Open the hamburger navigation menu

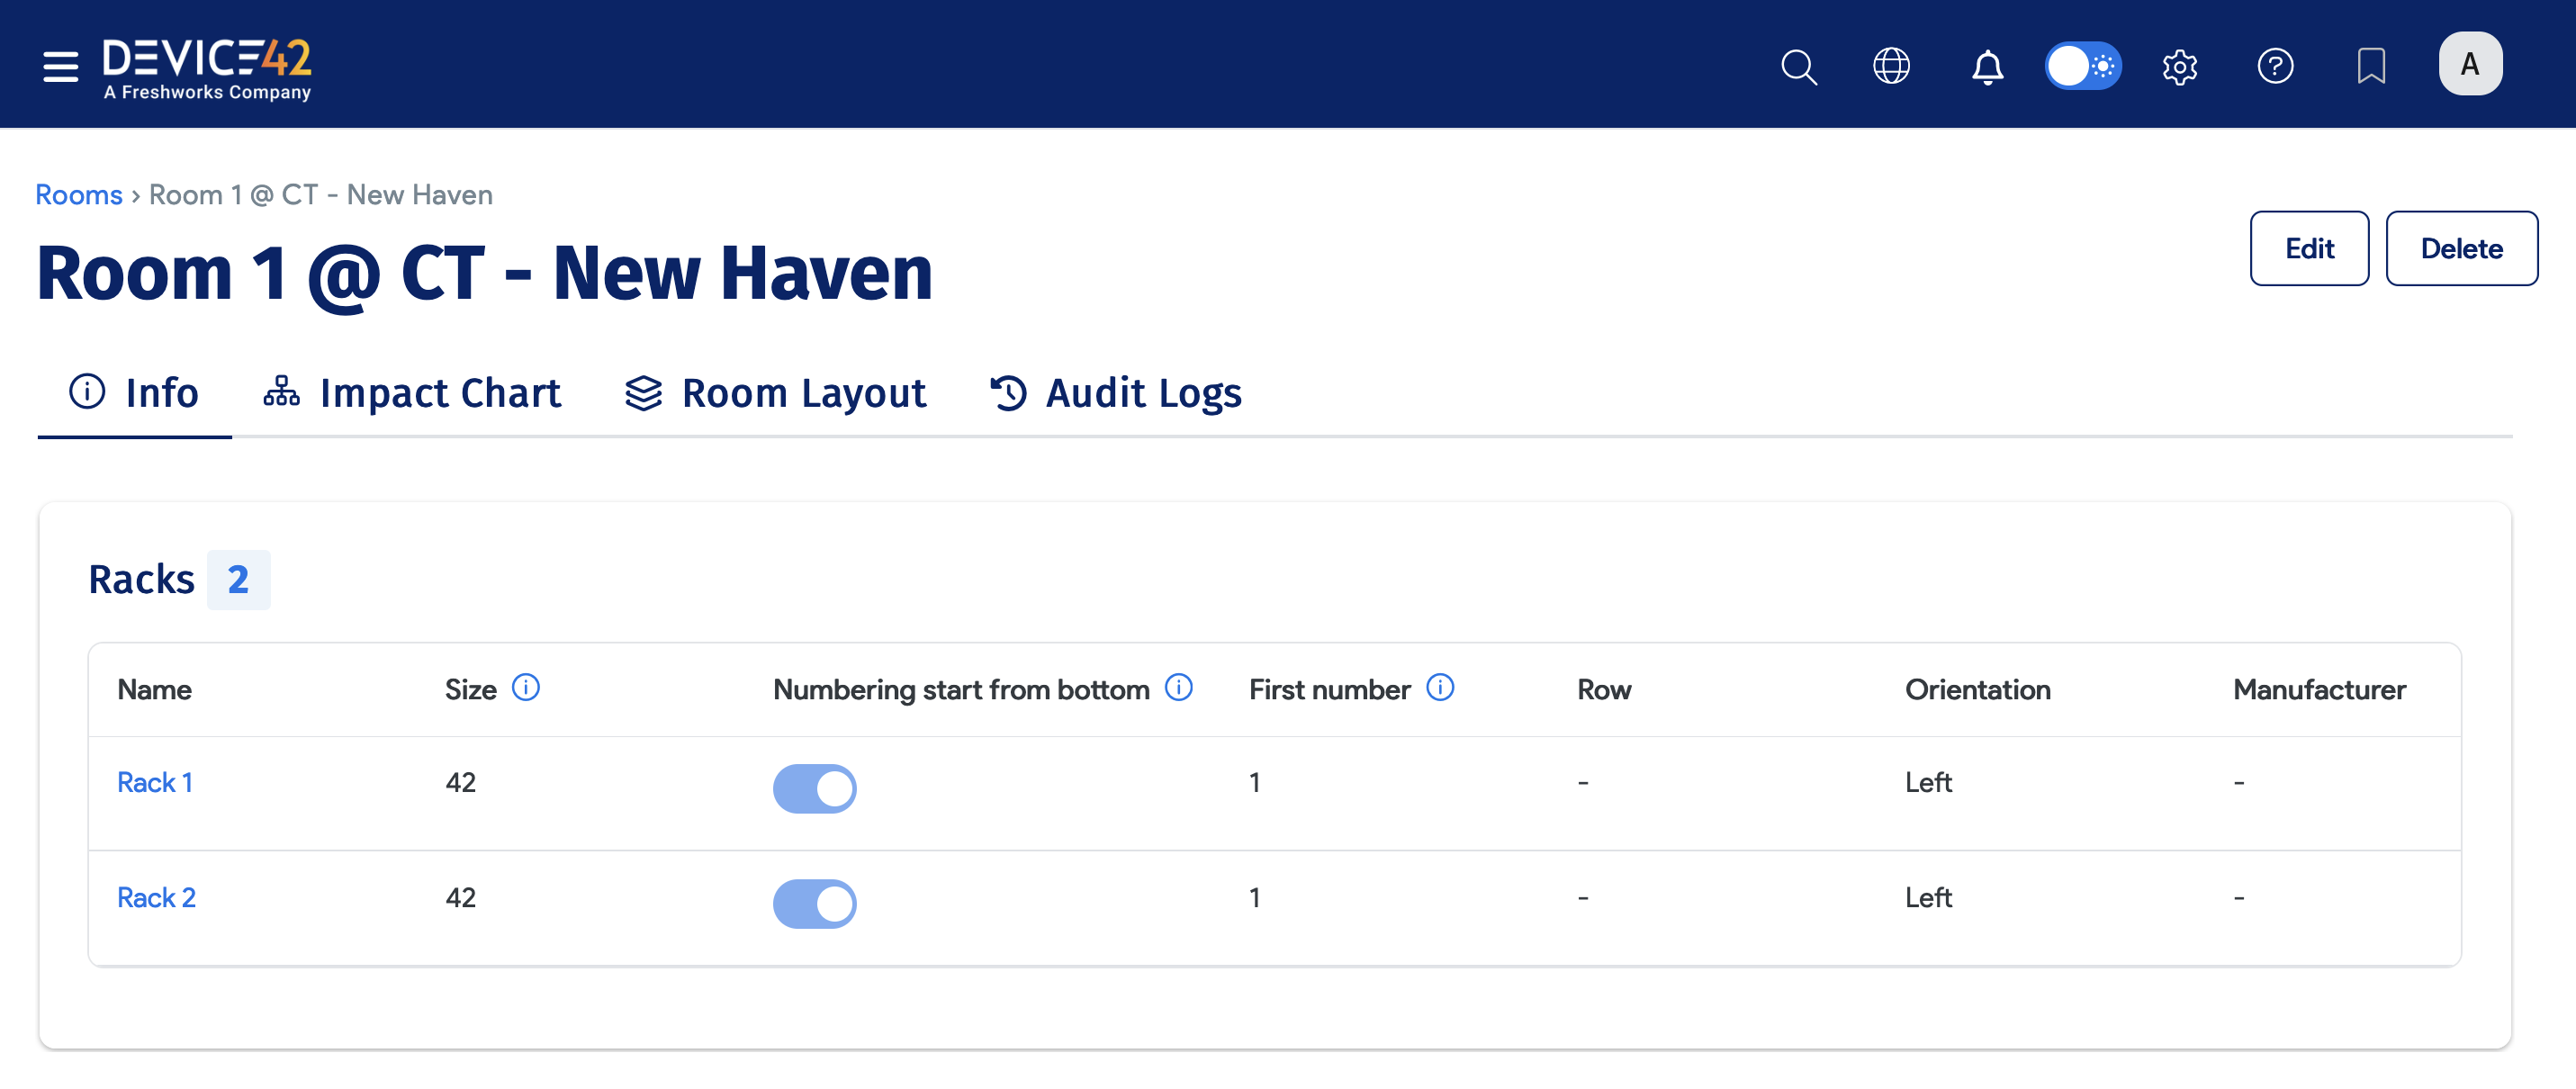(x=60, y=66)
